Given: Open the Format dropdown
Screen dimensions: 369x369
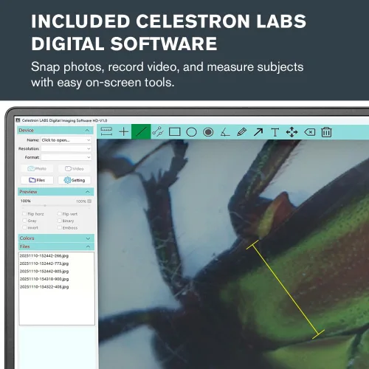Looking at the screenshot, I should [66, 157].
